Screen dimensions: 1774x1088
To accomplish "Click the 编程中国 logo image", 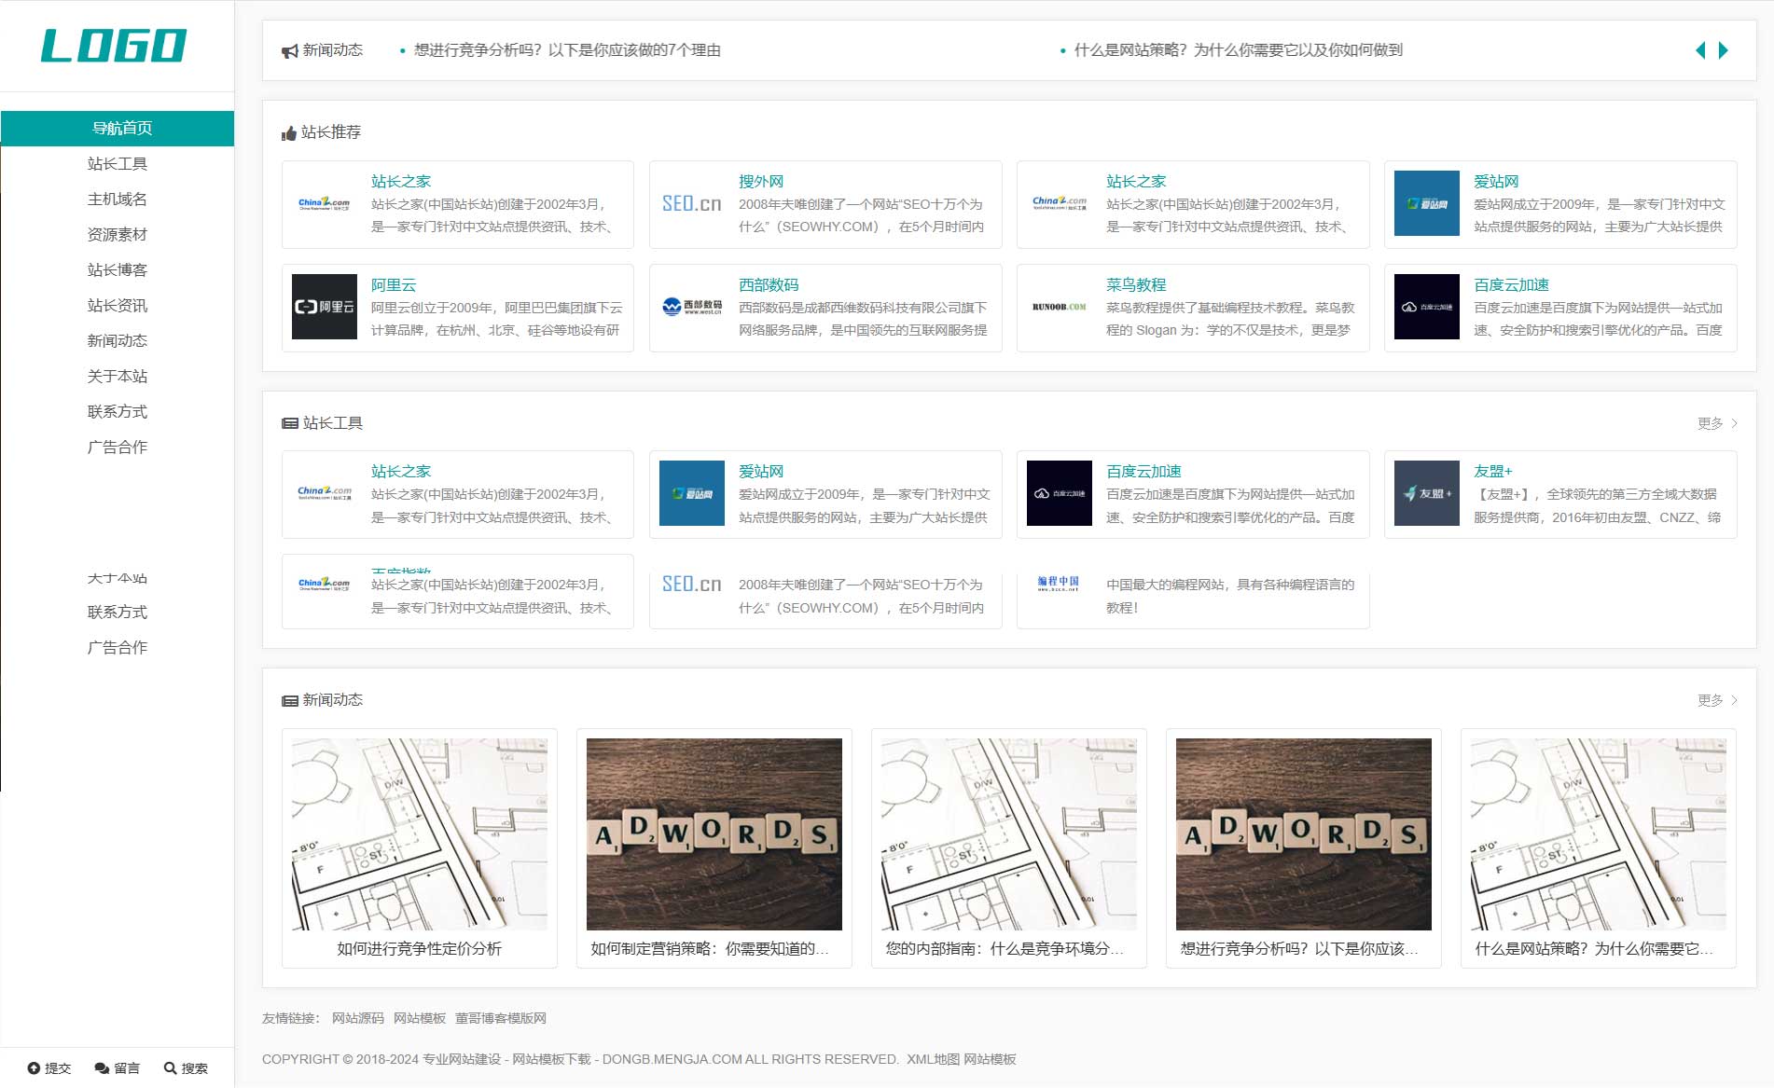I will (1060, 585).
